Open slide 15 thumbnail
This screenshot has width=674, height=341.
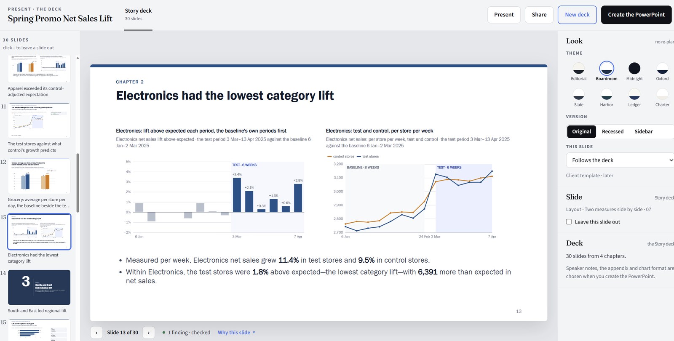(x=39, y=330)
